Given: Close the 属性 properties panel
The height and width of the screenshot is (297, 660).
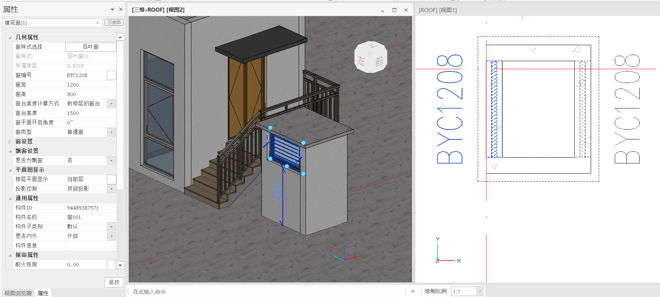Looking at the screenshot, I should pyautogui.click(x=121, y=9).
